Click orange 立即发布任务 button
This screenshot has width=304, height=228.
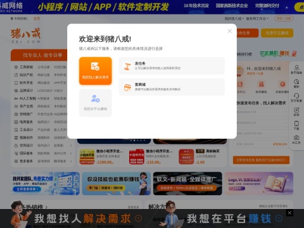(261, 160)
